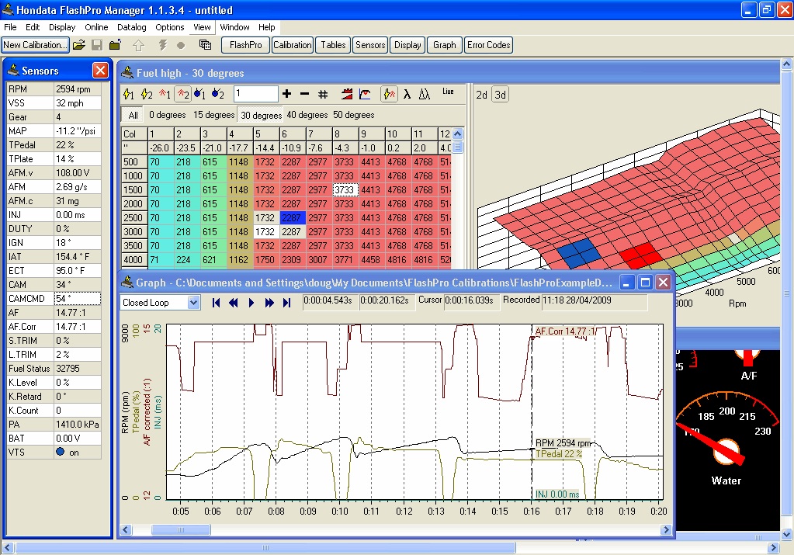Select highlighted cell 2287 in row 2500
Screen dimensions: 794x555
click(292, 218)
